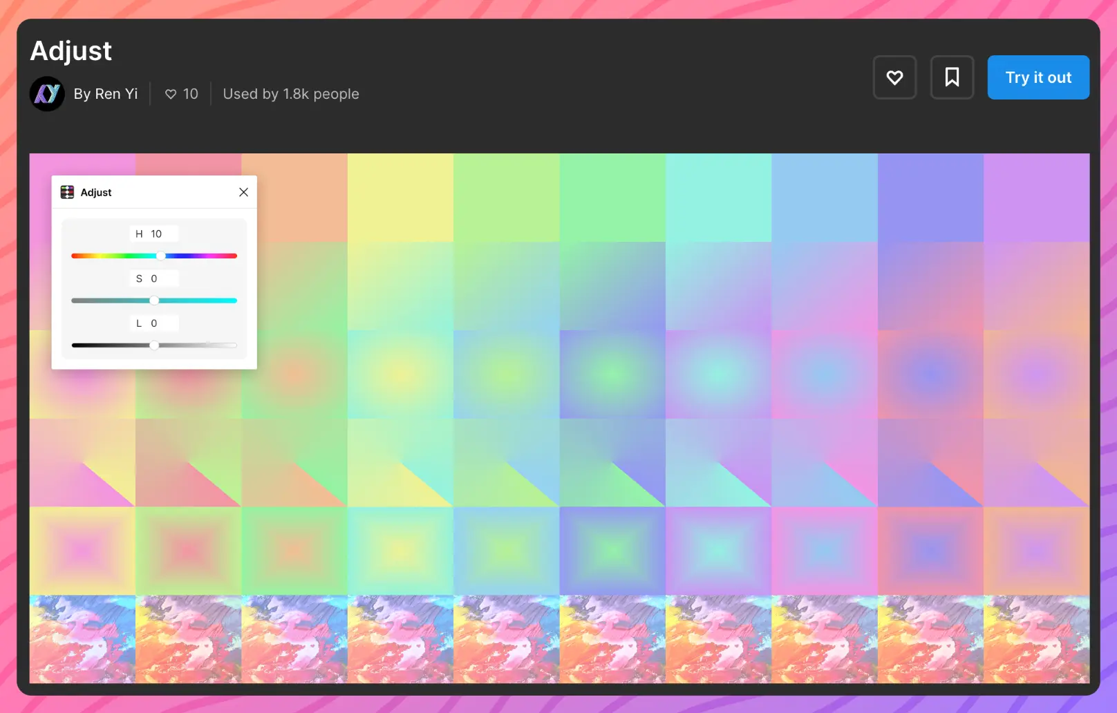Select the yellow swatch in top row
The width and height of the screenshot is (1117, 713).
point(400,198)
